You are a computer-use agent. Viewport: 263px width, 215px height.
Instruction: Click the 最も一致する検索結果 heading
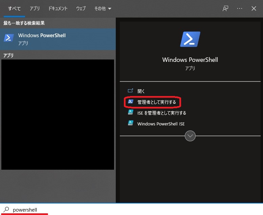(24, 23)
